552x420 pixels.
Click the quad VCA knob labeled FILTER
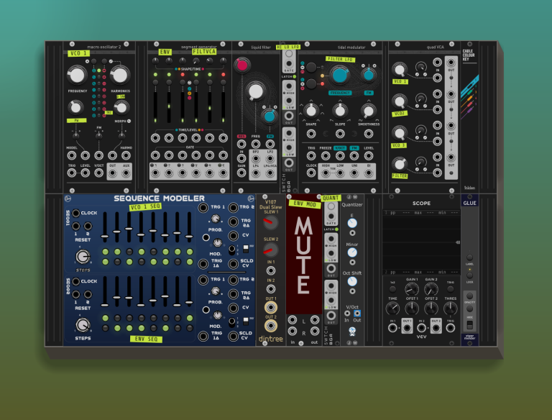point(399,164)
